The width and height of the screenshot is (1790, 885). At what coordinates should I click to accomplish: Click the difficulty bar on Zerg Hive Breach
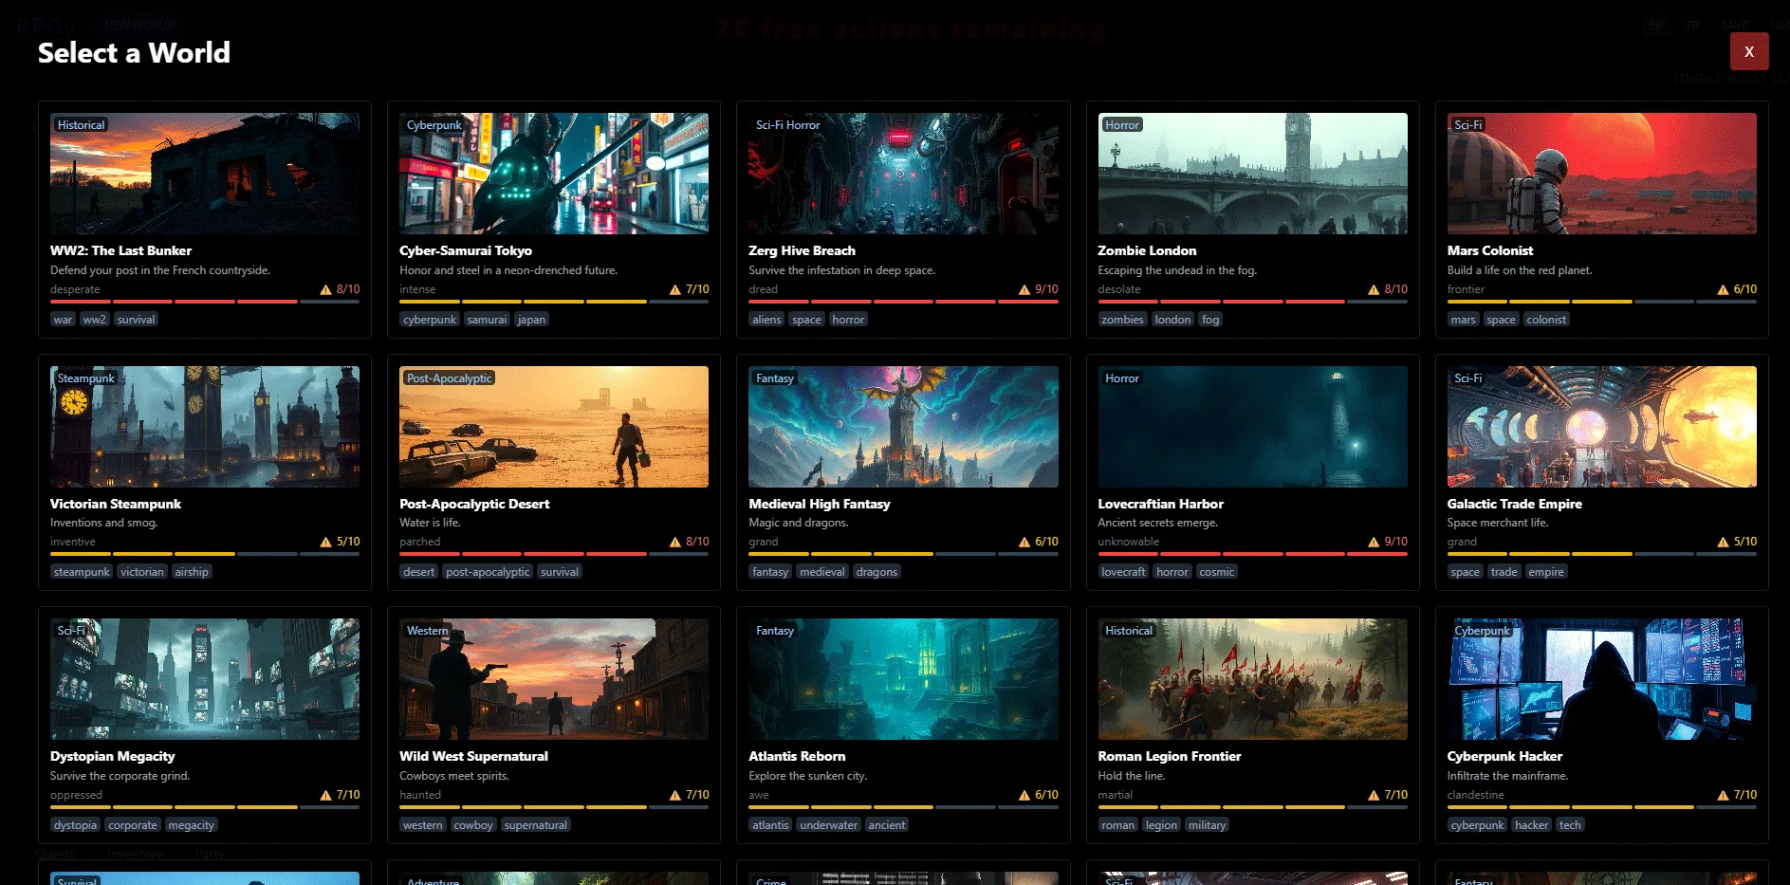[x=903, y=302]
